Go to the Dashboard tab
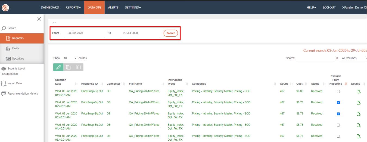Image resolution: width=367 pixels, height=142 pixels. pyautogui.click(x=50, y=7)
